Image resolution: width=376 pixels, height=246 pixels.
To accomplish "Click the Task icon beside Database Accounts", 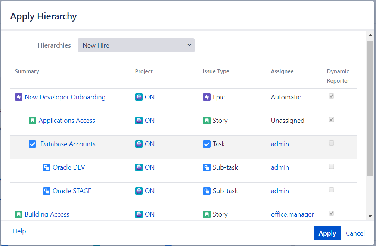I will [x=32, y=144].
